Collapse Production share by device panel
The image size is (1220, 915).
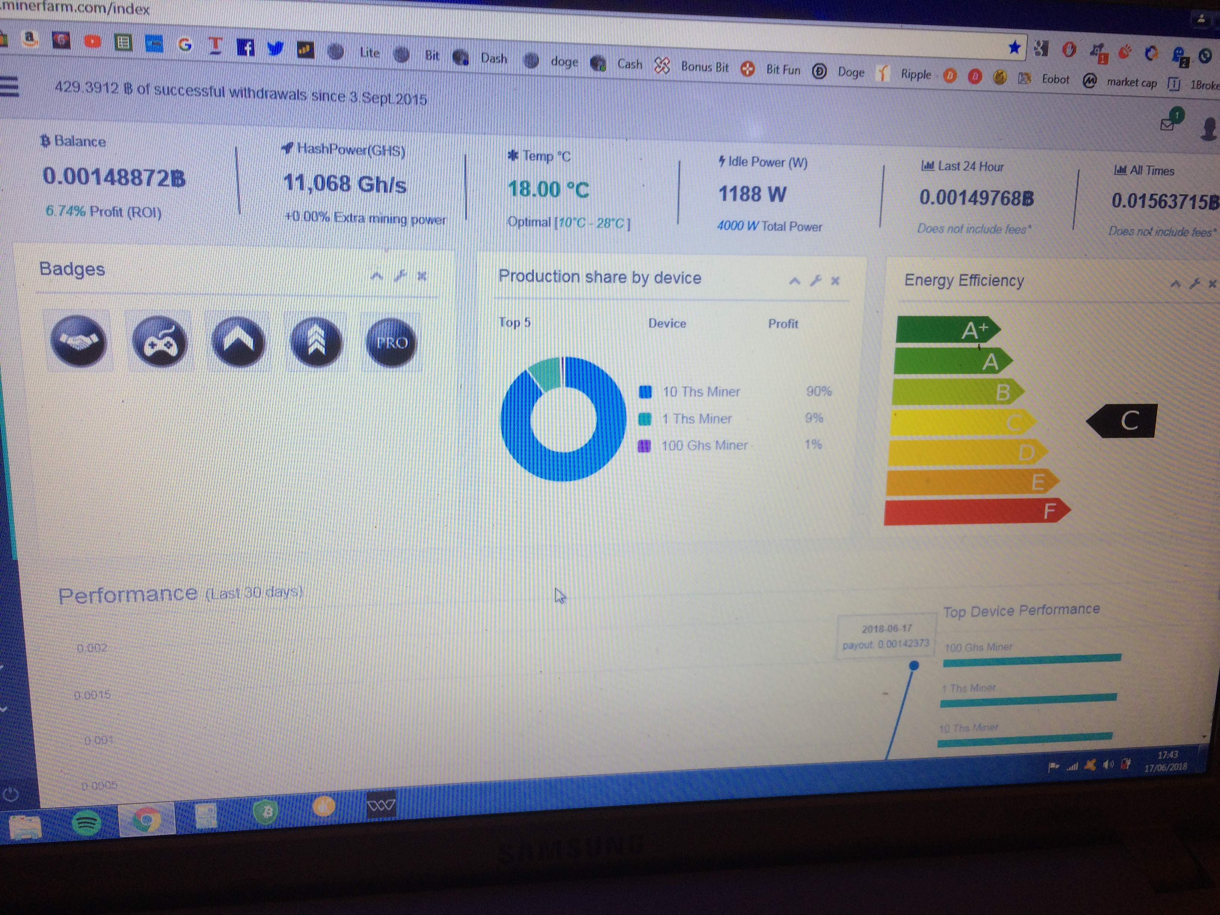(x=794, y=281)
